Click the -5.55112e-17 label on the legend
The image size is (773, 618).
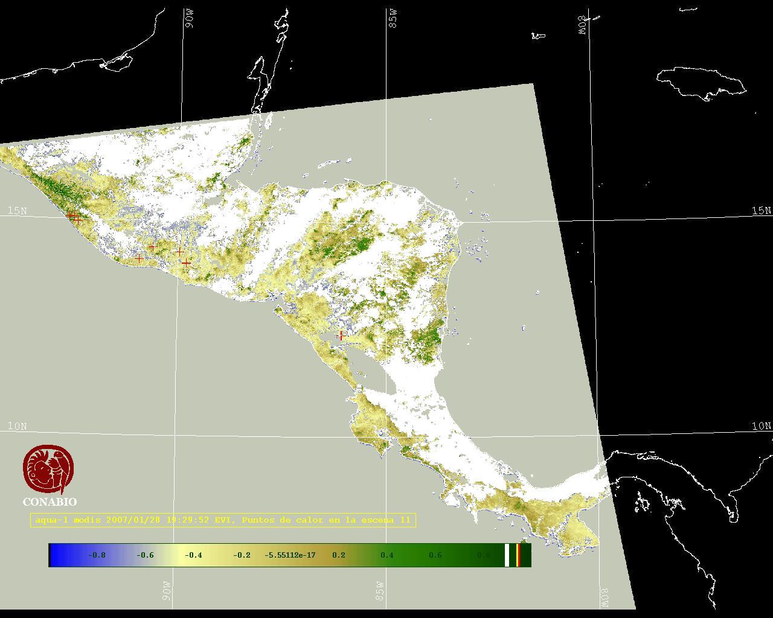[290, 555]
